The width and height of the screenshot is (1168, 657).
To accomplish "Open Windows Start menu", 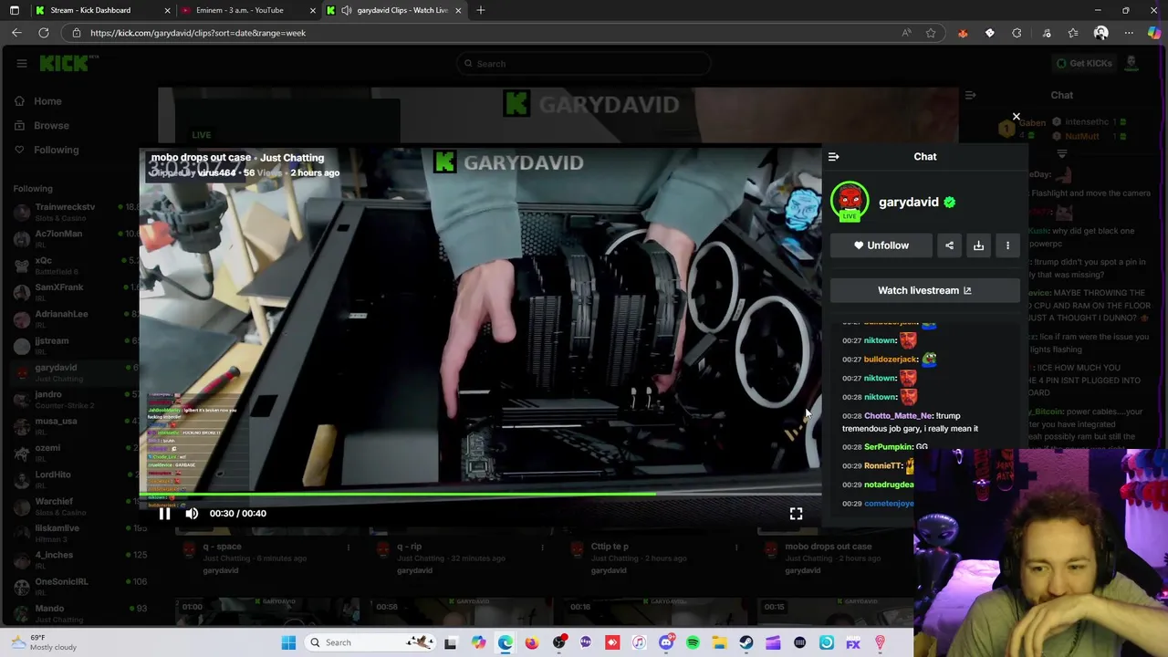I will (288, 642).
